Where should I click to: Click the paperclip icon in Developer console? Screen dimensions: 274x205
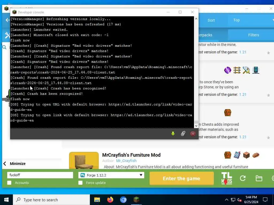click(x=183, y=134)
